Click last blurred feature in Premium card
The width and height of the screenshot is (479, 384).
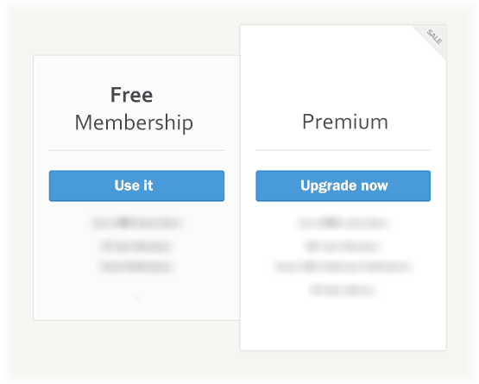click(343, 289)
